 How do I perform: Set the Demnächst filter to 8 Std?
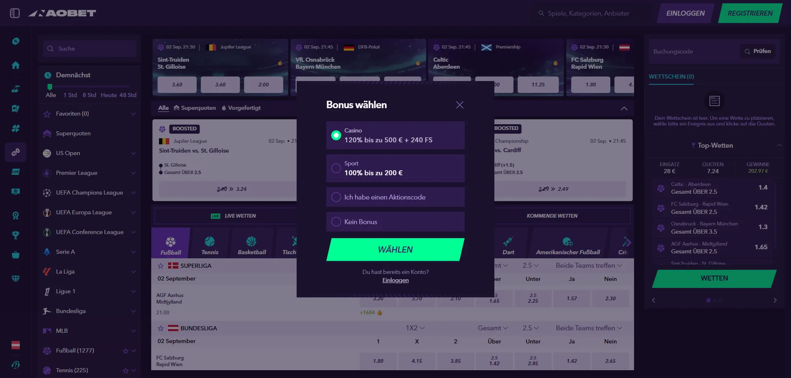tap(89, 95)
